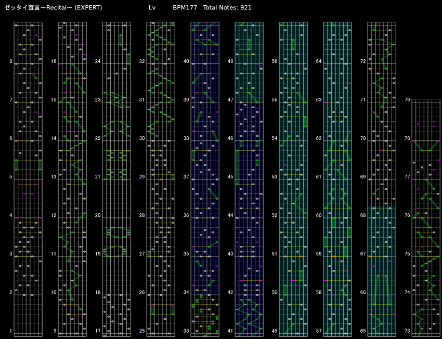Click measure 72 number label
The width and height of the screenshot is (442, 339).
point(363,61)
